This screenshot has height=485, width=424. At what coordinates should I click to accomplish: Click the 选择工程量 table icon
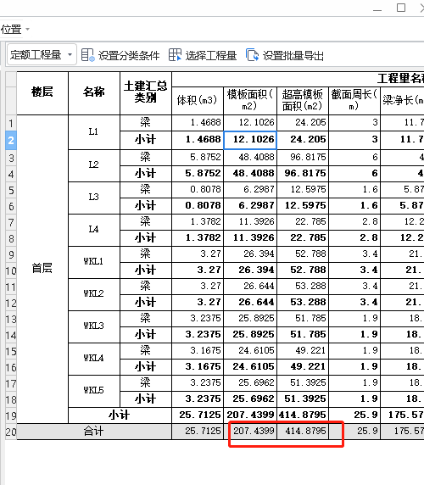175,55
